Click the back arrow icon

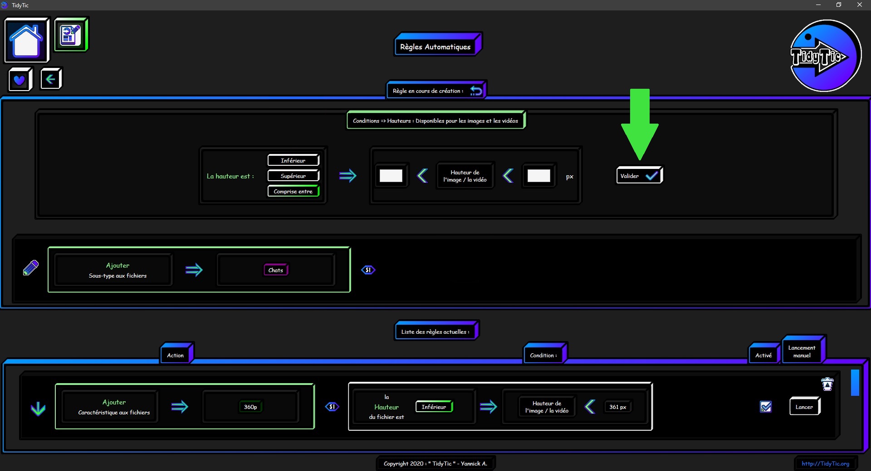point(51,79)
